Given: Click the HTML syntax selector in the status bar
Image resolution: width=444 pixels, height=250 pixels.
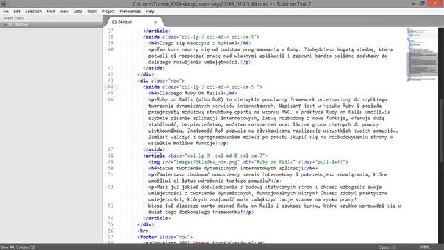Looking at the screenshot, I should pyautogui.click(x=425, y=247).
